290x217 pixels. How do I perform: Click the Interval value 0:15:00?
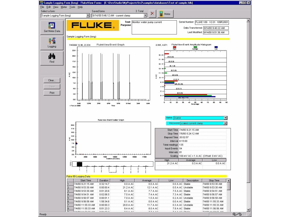point(202,141)
